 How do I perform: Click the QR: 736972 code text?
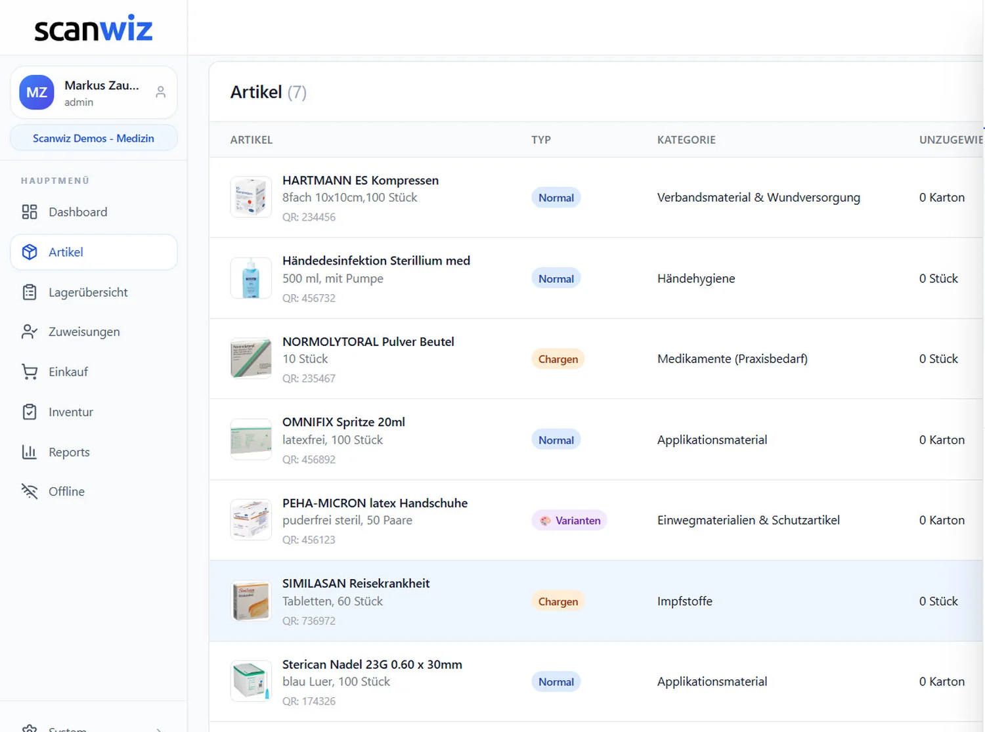[x=309, y=620]
